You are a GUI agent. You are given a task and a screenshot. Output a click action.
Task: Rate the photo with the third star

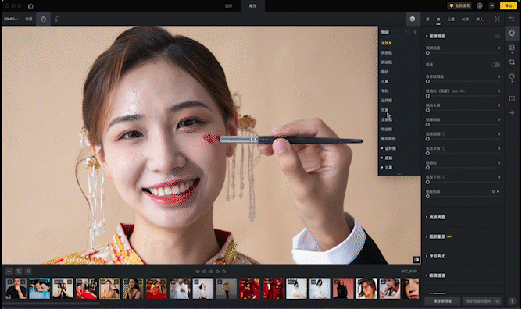pyautogui.click(x=211, y=271)
